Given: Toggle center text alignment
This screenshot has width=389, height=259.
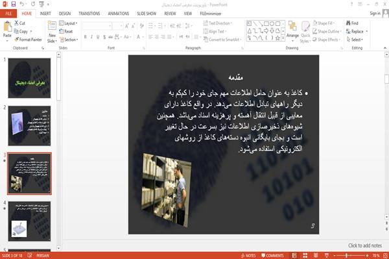Looking at the screenshot, I should click(156, 37).
